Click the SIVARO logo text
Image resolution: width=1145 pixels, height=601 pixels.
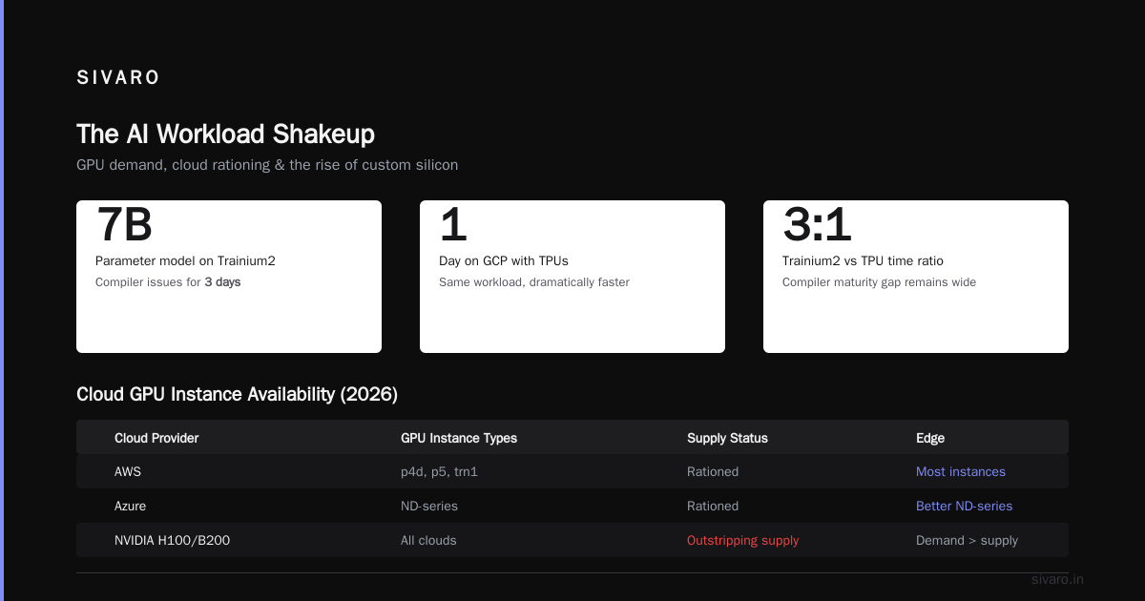tap(118, 78)
